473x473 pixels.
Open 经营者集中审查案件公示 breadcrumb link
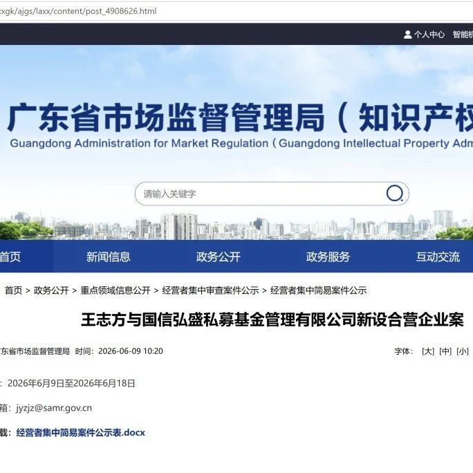[210, 290]
